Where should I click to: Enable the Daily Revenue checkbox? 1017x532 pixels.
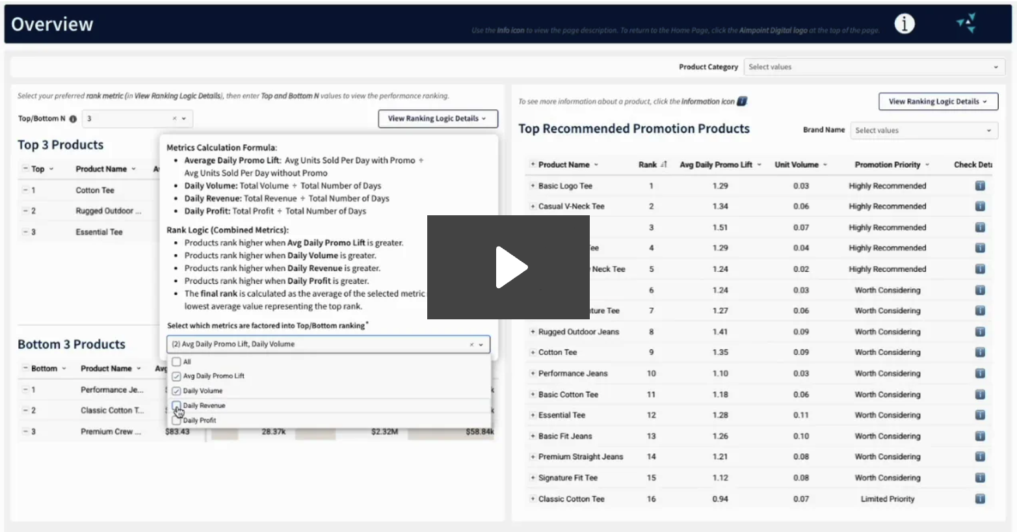click(176, 405)
